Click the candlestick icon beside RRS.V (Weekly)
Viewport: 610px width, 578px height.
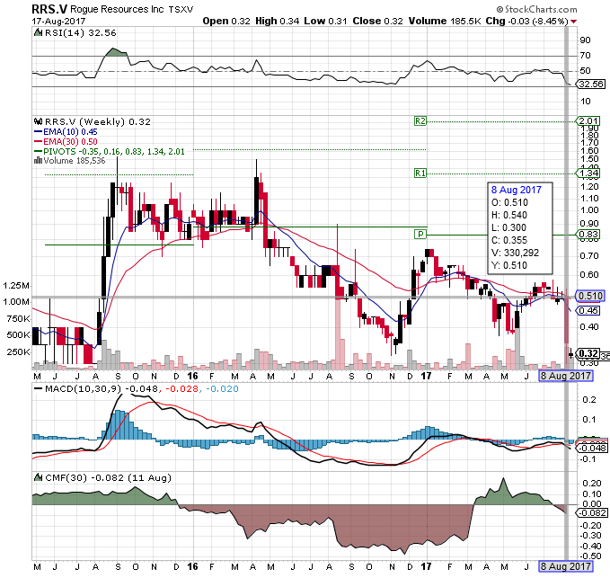click(x=38, y=121)
